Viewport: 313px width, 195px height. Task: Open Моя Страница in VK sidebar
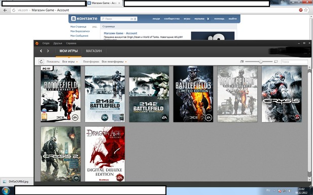click(78, 26)
